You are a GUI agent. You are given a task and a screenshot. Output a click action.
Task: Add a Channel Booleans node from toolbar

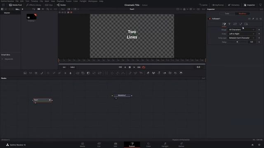83,73
